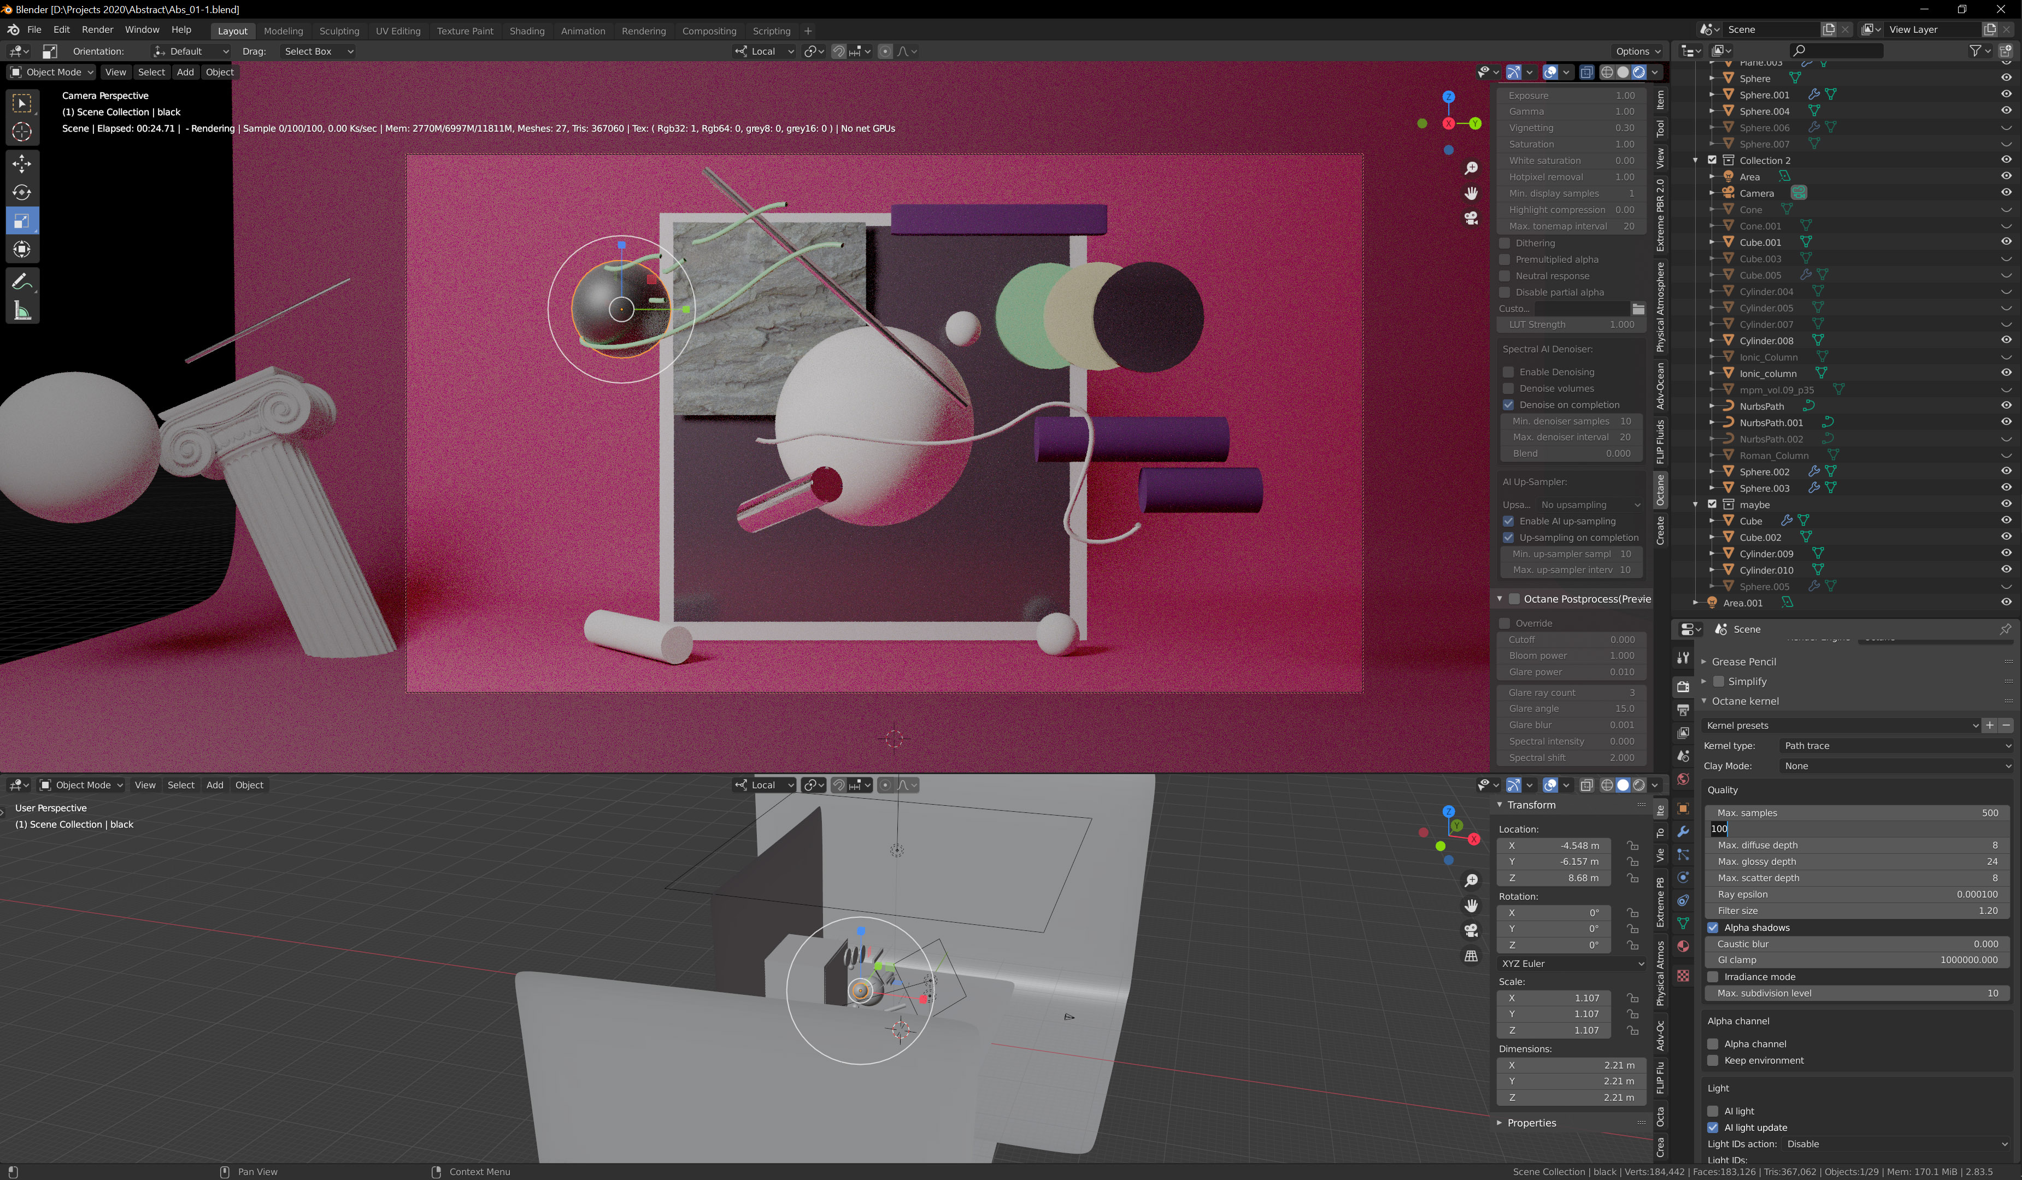Open the Render properties tab icon
This screenshot has width=2022, height=1180.
[x=1683, y=687]
